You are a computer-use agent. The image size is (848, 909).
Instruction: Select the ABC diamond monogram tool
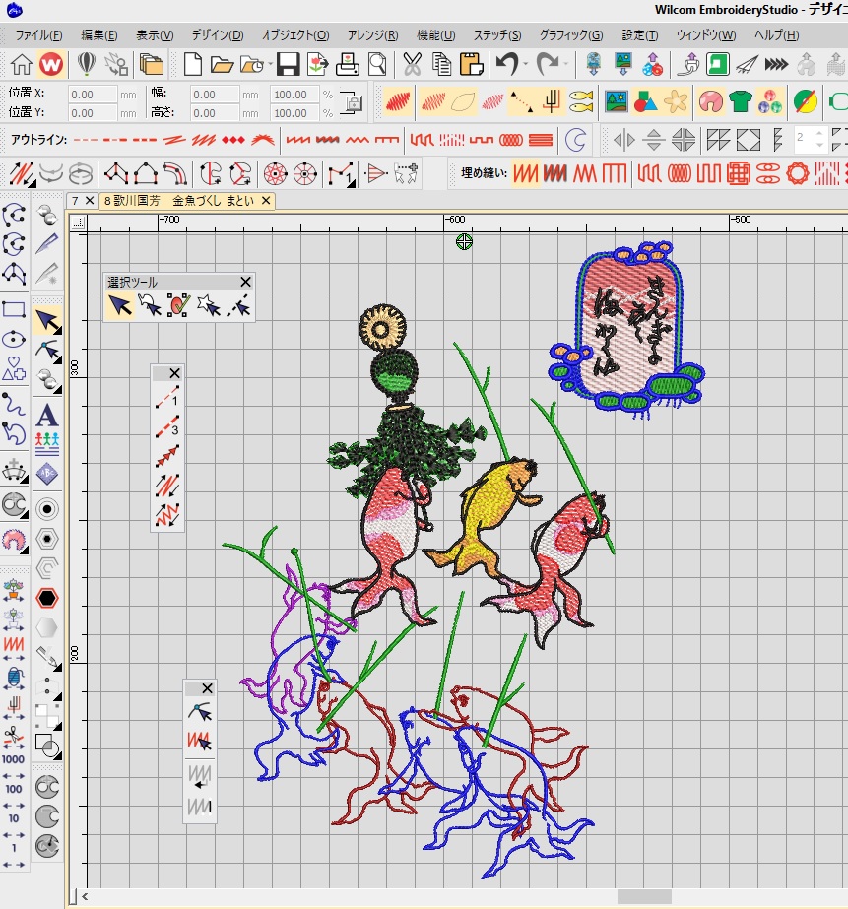(x=47, y=474)
